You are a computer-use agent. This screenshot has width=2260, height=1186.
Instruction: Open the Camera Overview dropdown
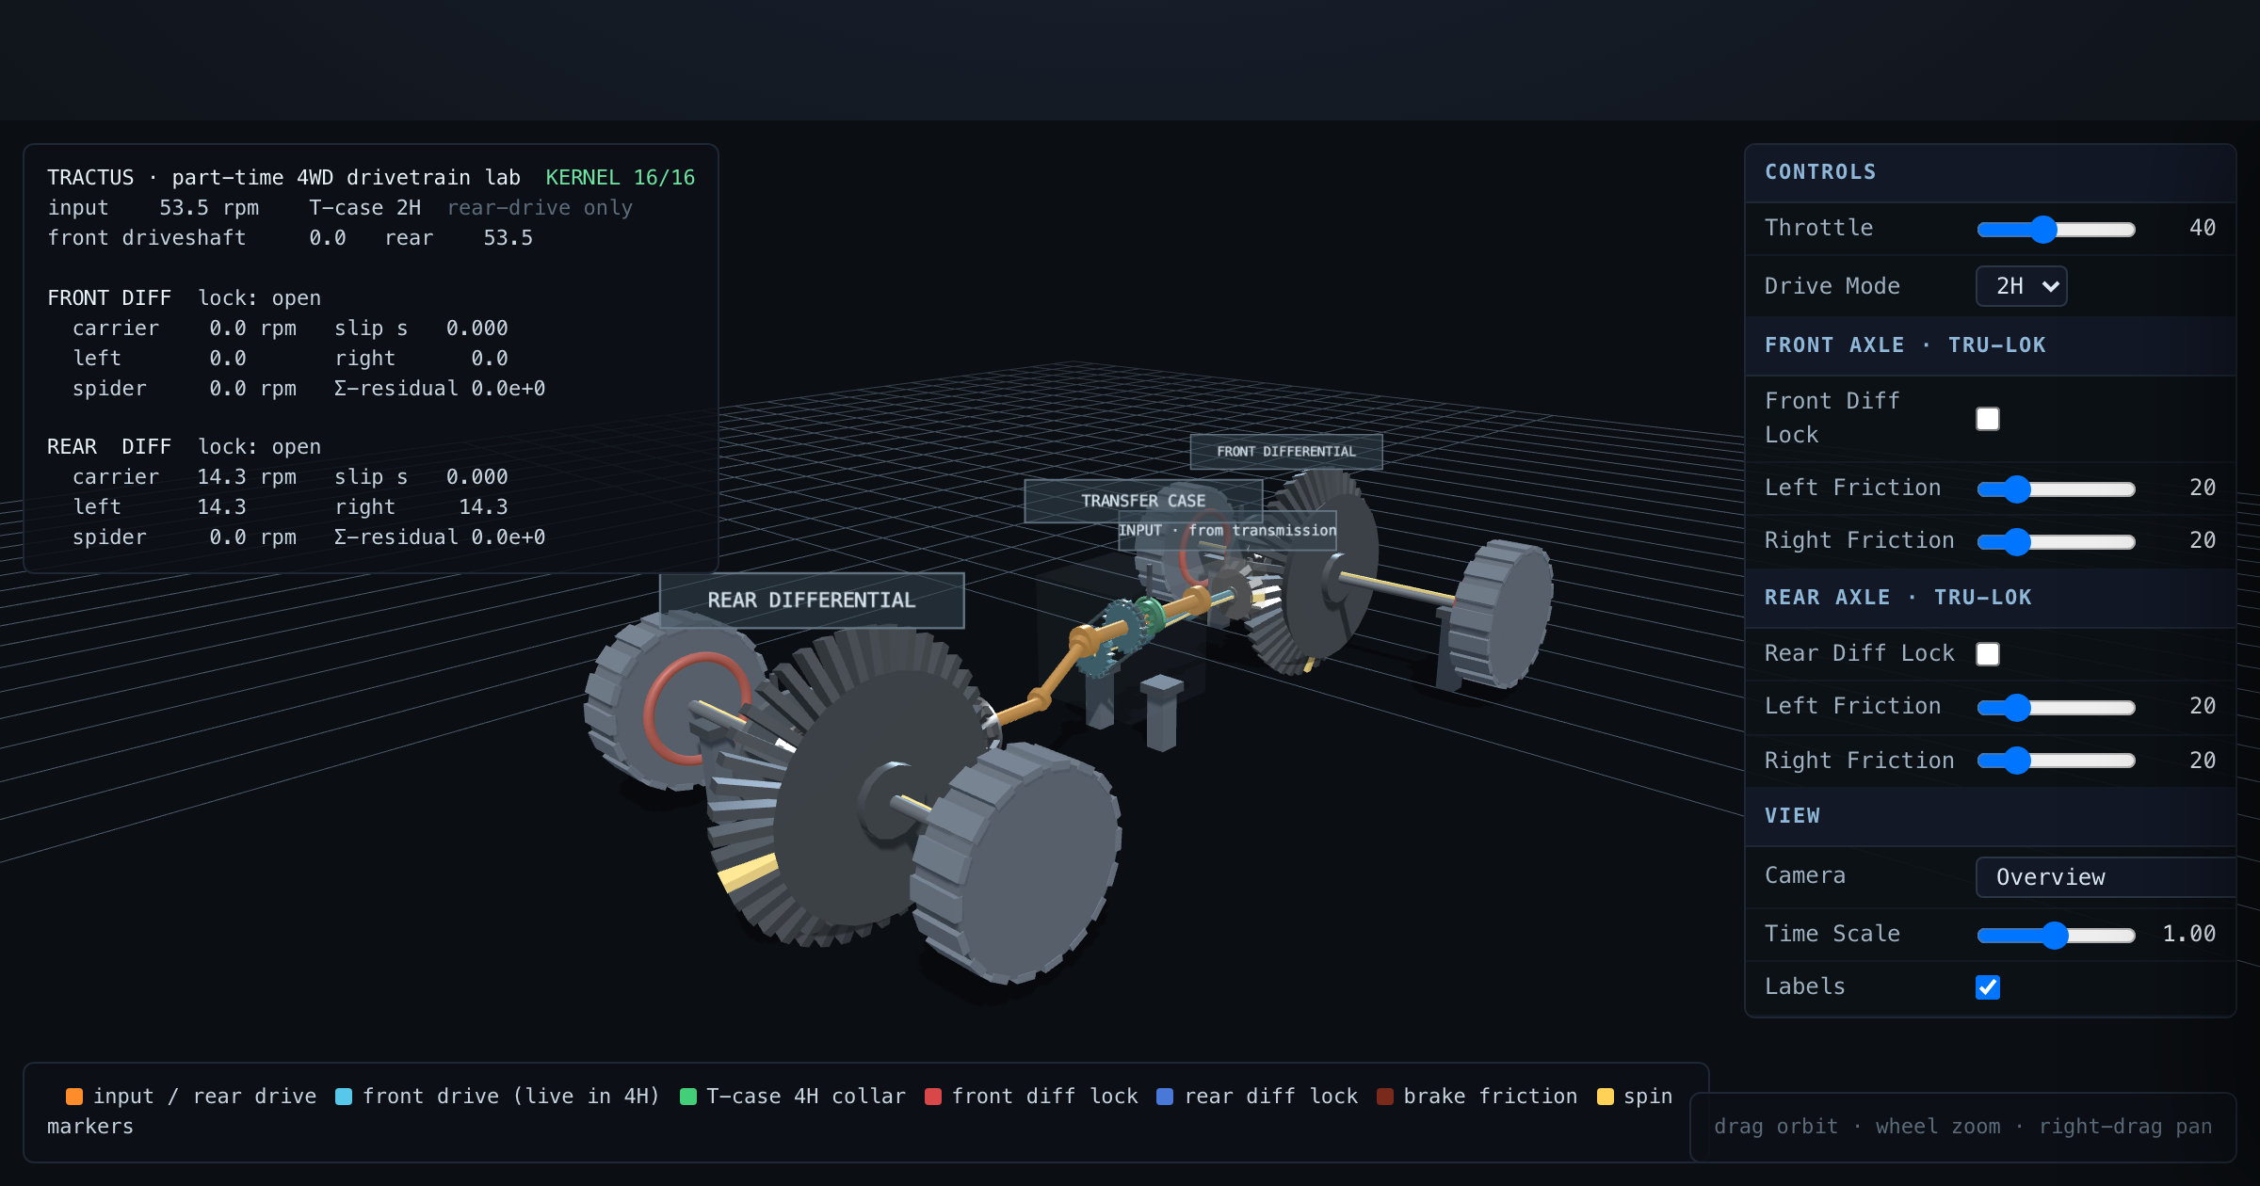2106,877
